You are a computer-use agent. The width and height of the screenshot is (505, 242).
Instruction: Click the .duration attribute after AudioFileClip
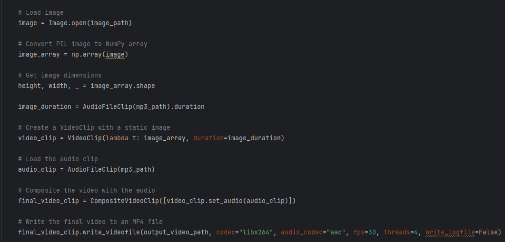(189, 106)
